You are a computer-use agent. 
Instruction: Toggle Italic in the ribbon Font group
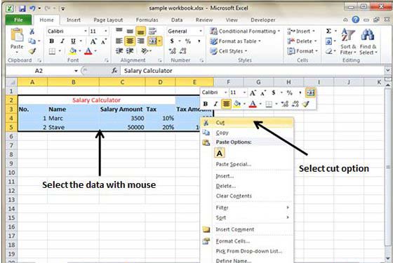[x=62, y=41]
